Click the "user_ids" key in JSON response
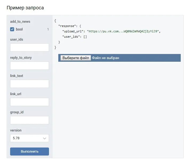 point(71,37)
